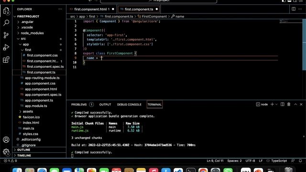Screen dimensions: 306x172
Task: Click the name breadcrumb symbol
Action: (180, 17)
